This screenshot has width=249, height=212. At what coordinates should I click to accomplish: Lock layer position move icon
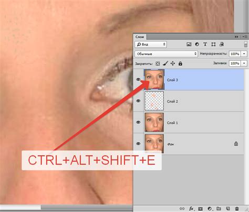(173, 64)
